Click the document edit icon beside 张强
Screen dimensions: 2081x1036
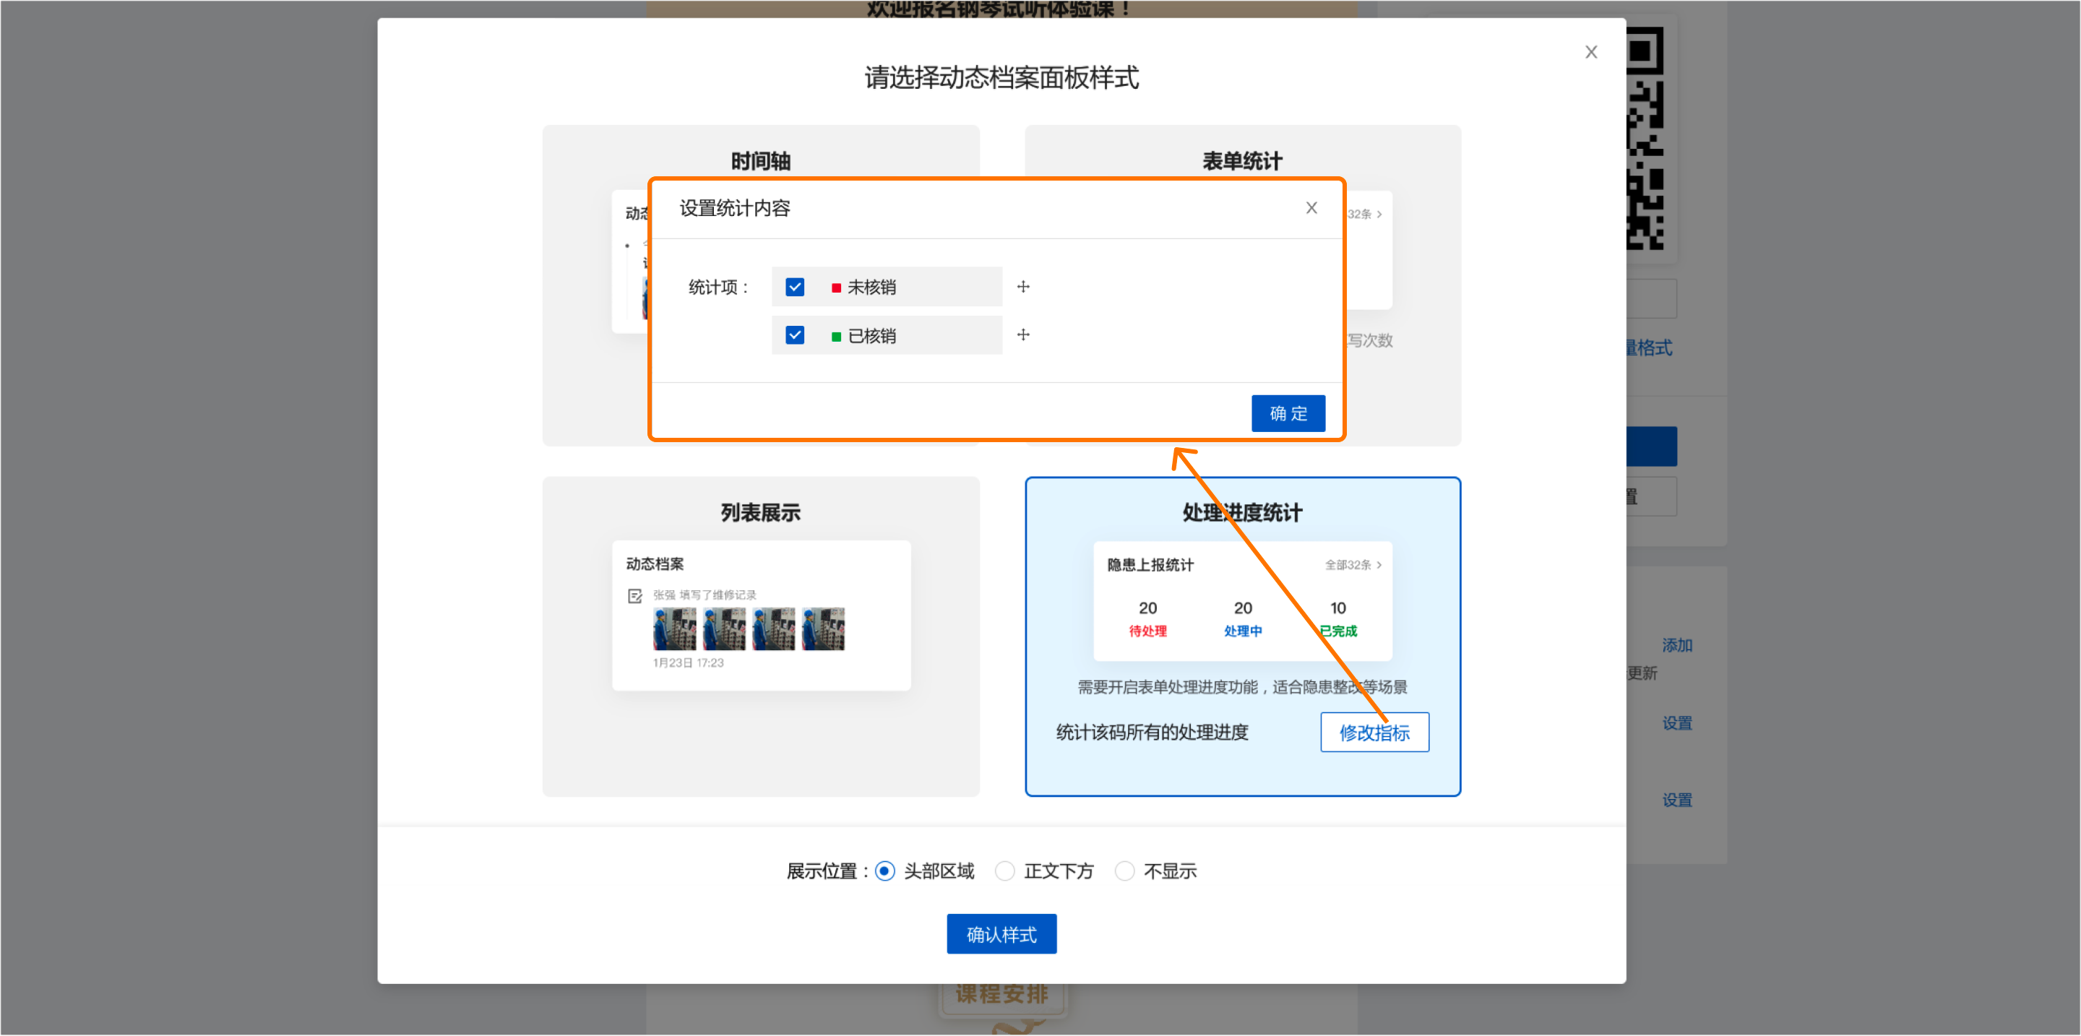pos(635,596)
